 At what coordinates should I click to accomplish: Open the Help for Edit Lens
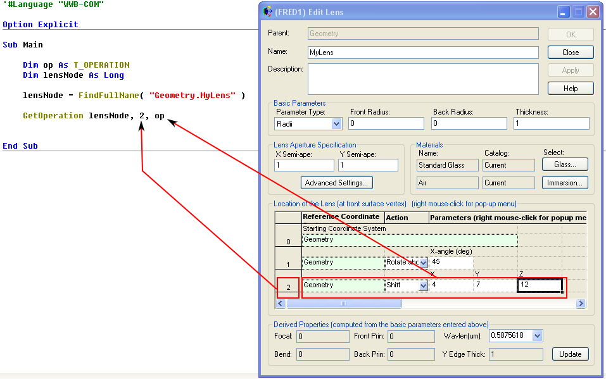tap(570, 89)
